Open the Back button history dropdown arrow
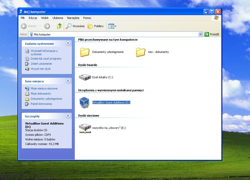Viewport: 250px width, 180px height. [x=40, y=26]
